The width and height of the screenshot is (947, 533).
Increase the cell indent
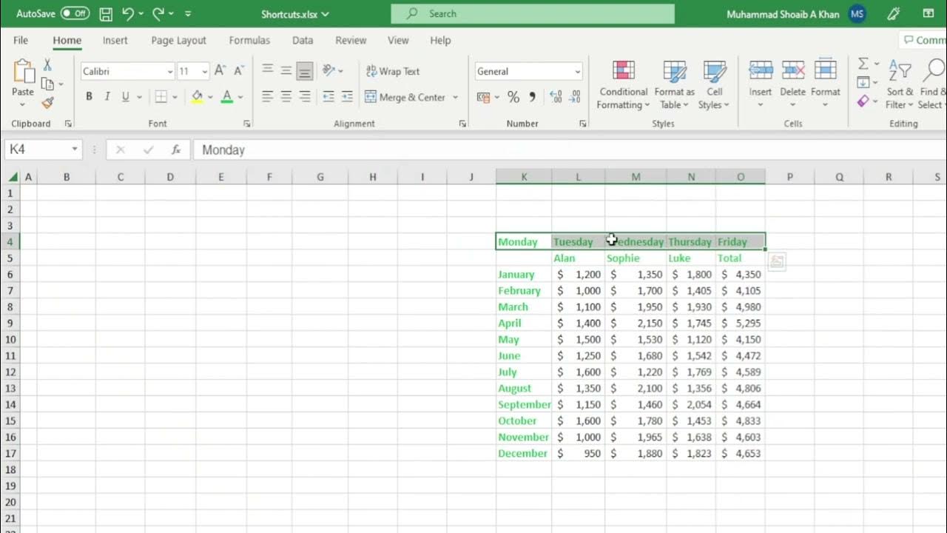pos(347,97)
